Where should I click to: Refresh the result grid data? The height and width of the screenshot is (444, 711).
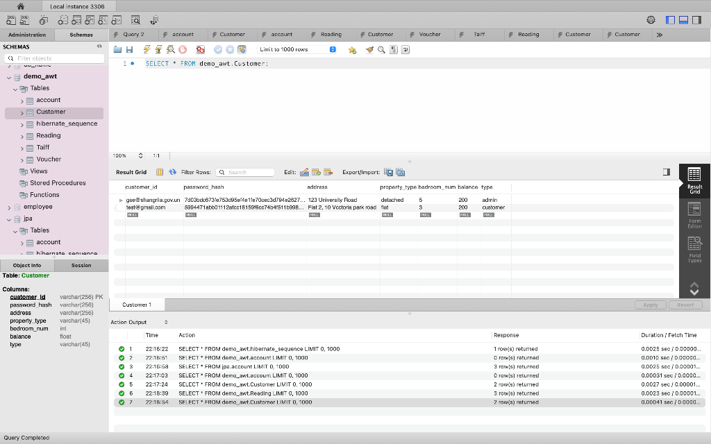tap(172, 172)
